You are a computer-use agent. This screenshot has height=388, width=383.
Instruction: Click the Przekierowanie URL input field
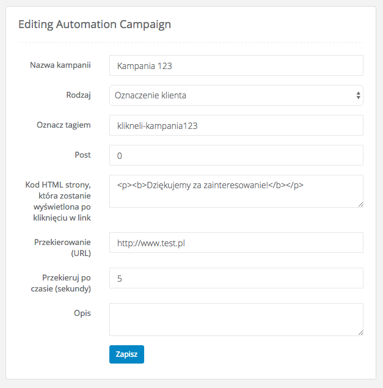[x=236, y=243]
